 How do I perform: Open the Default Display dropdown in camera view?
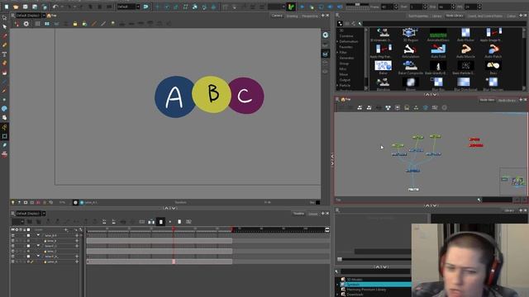tap(44, 16)
